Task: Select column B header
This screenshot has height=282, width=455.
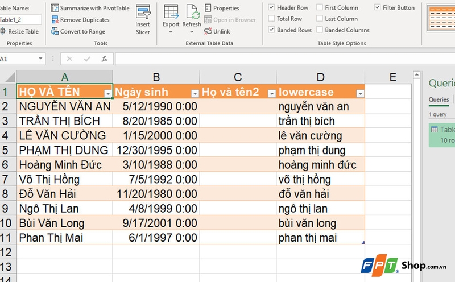Action: click(x=156, y=77)
